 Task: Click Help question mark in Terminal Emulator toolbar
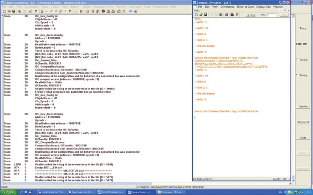[x=237, y=15]
